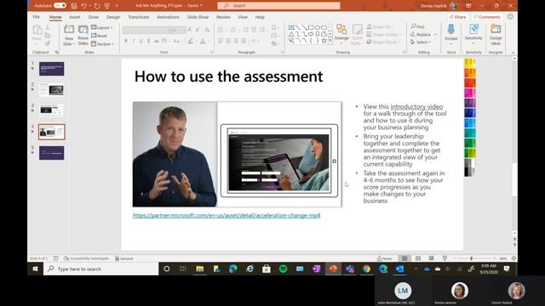
Task: Open the font name combo box
Action: [x=146, y=31]
